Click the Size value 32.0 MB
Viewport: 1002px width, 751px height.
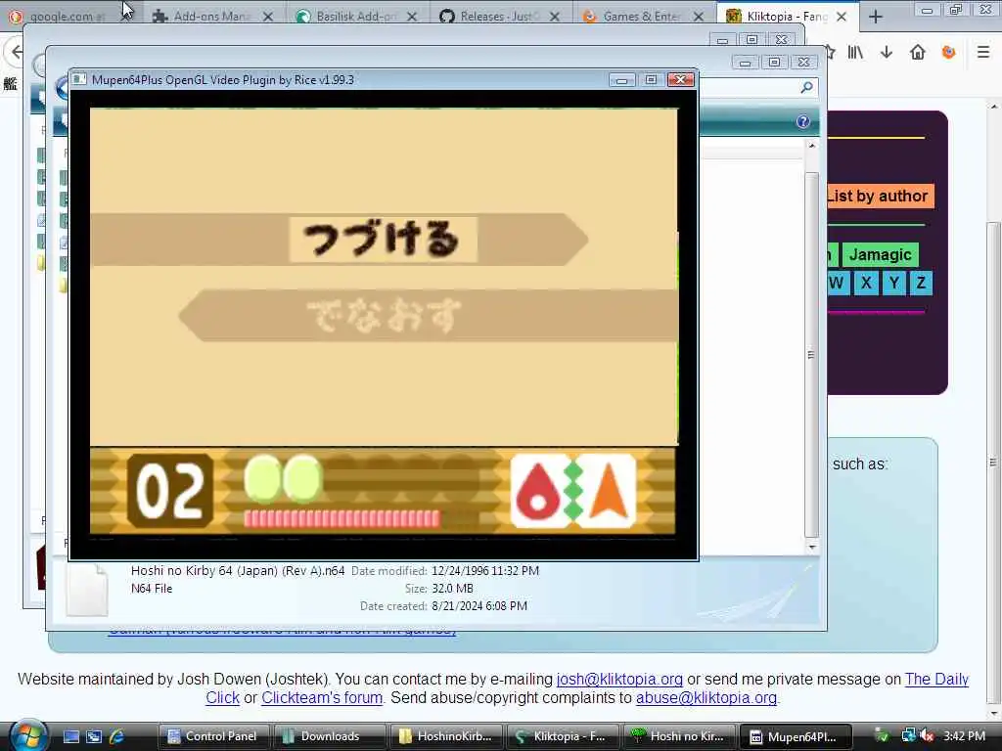452,588
